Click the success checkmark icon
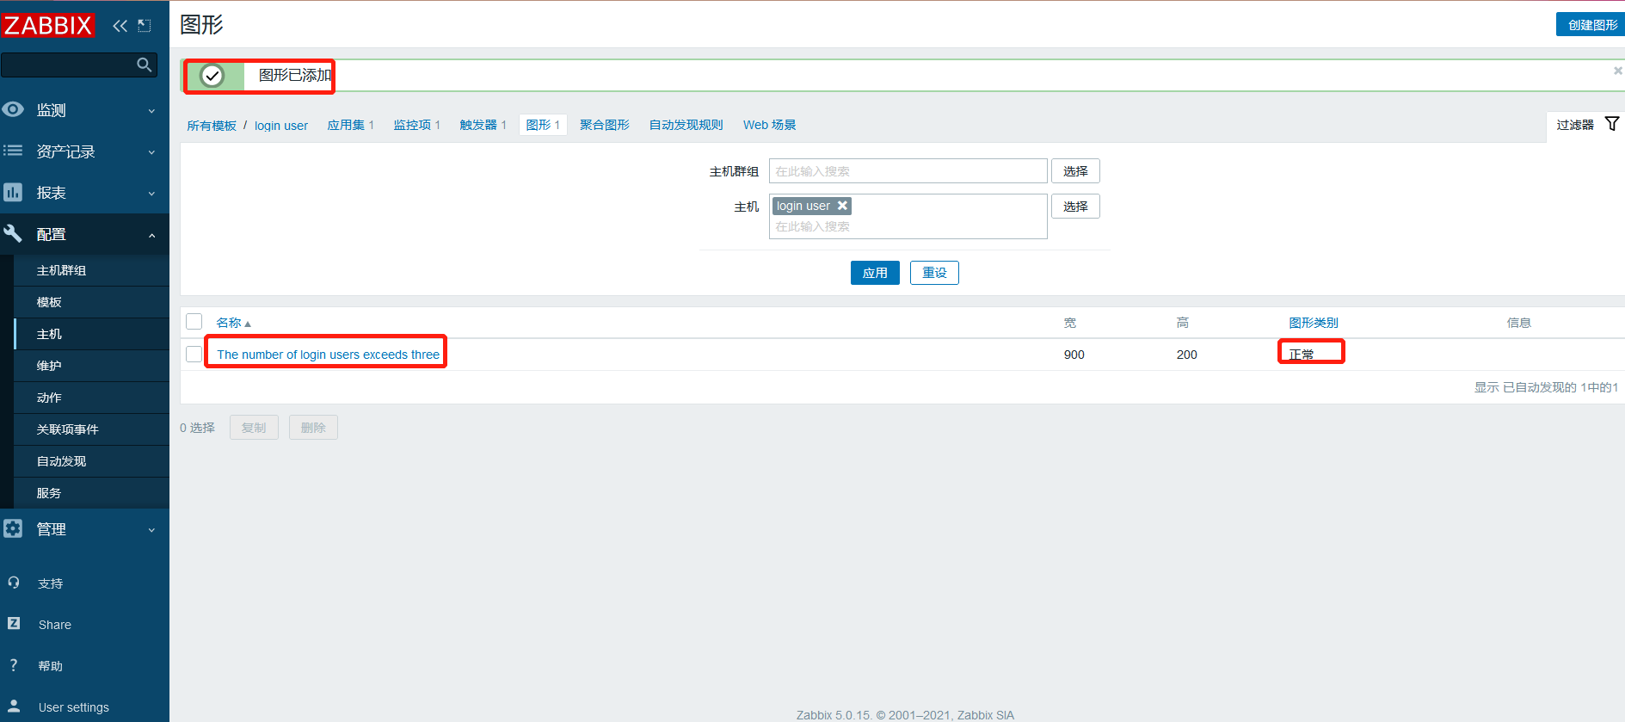 [x=212, y=76]
